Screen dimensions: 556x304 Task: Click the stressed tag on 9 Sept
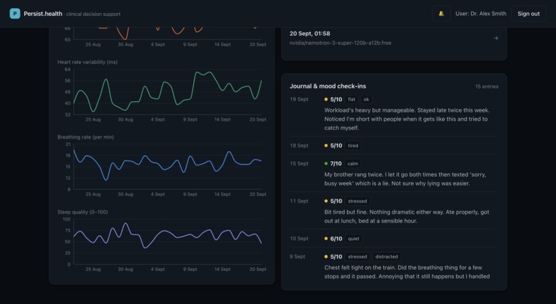pyautogui.click(x=357, y=257)
